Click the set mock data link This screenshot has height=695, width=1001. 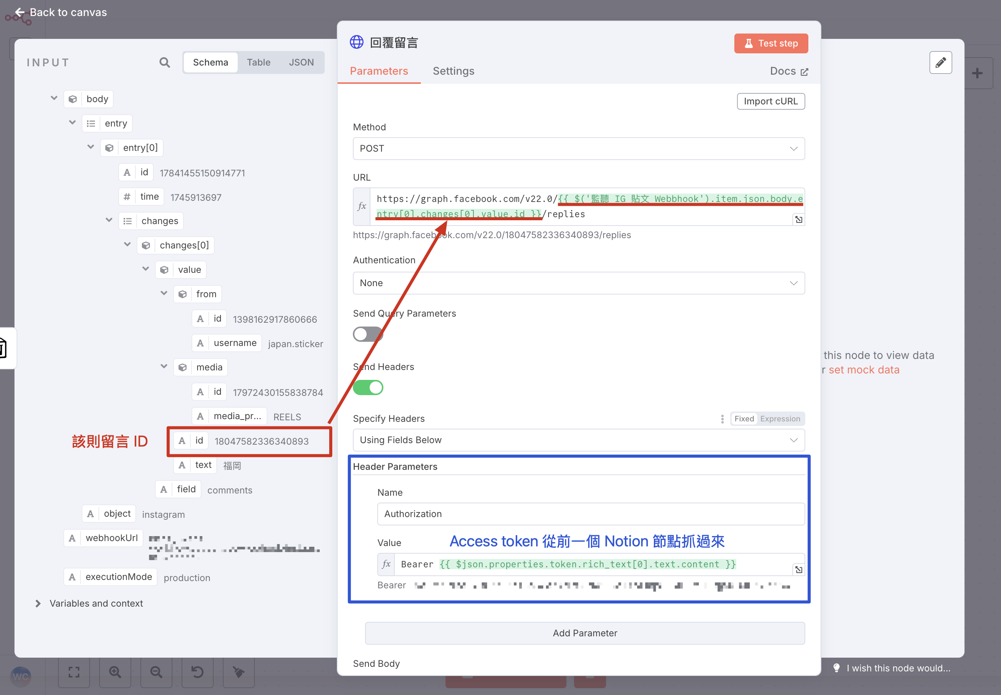863,370
